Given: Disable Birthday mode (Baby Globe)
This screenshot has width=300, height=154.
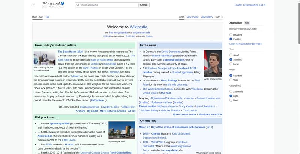Looking at the screenshot, I should (x=231, y=34).
